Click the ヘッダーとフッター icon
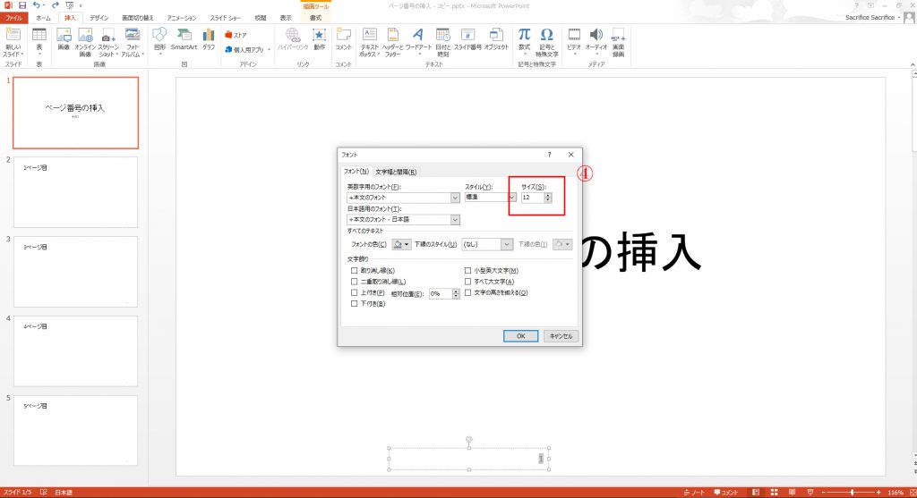917x498 pixels. point(392,36)
